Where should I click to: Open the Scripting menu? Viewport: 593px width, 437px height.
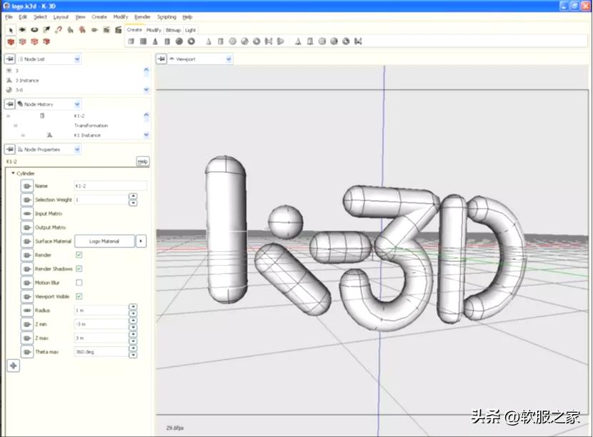tap(166, 16)
